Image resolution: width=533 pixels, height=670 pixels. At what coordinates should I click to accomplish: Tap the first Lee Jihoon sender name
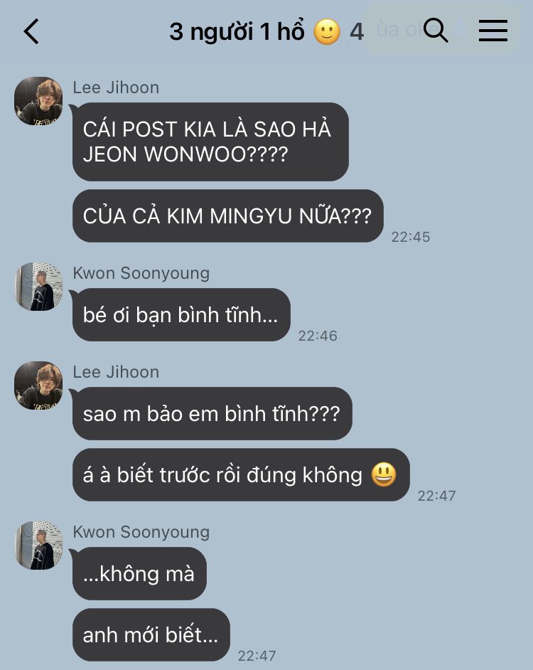[x=116, y=87]
